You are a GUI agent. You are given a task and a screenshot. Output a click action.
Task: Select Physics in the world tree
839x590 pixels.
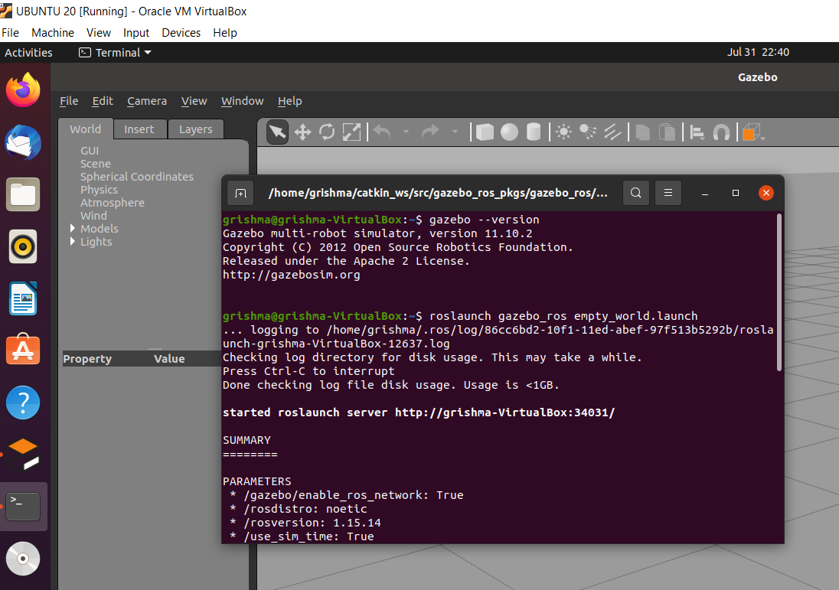[99, 189]
